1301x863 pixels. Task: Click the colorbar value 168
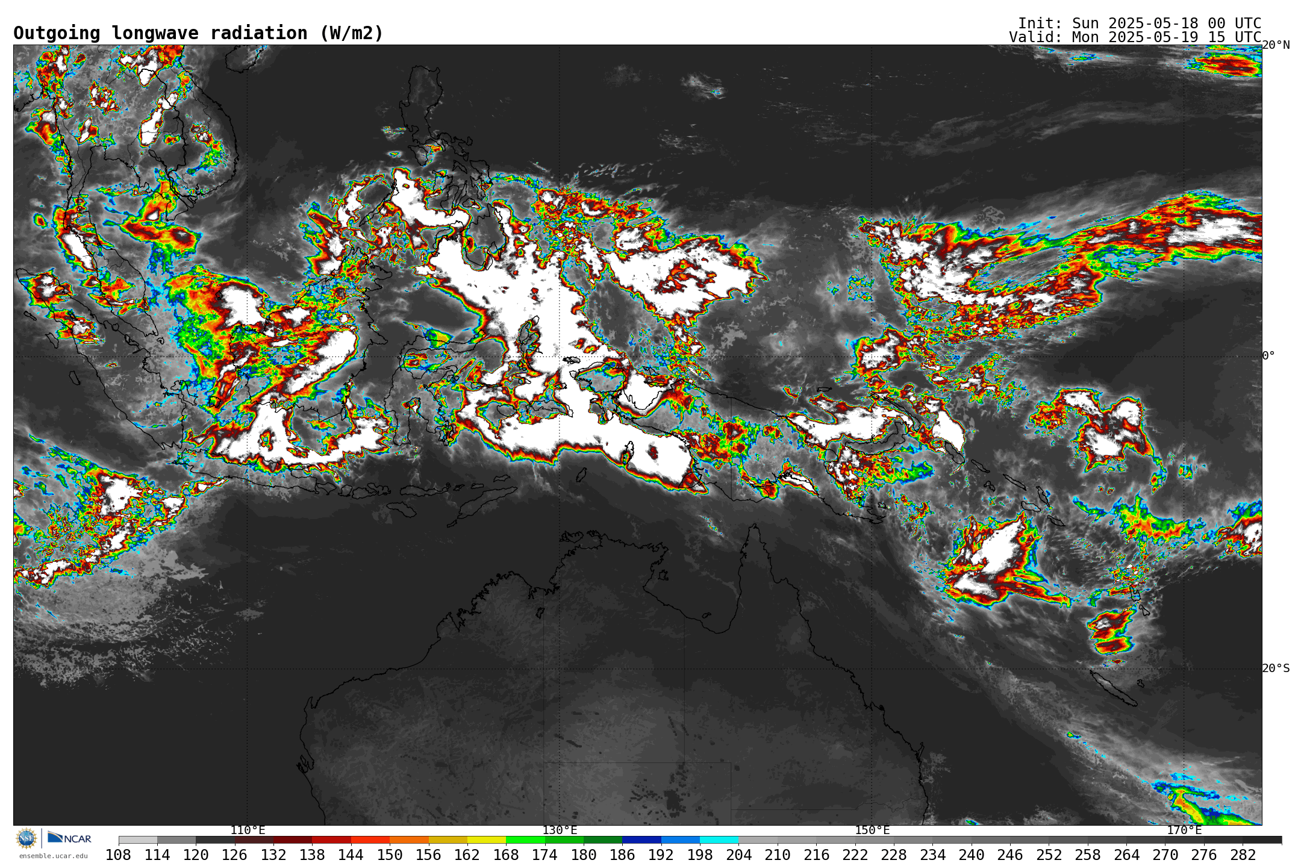[506, 855]
